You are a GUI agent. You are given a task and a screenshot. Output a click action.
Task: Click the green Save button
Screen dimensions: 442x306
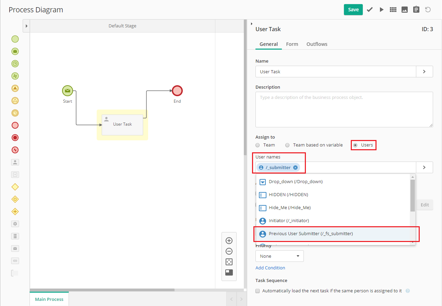(x=353, y=10)
